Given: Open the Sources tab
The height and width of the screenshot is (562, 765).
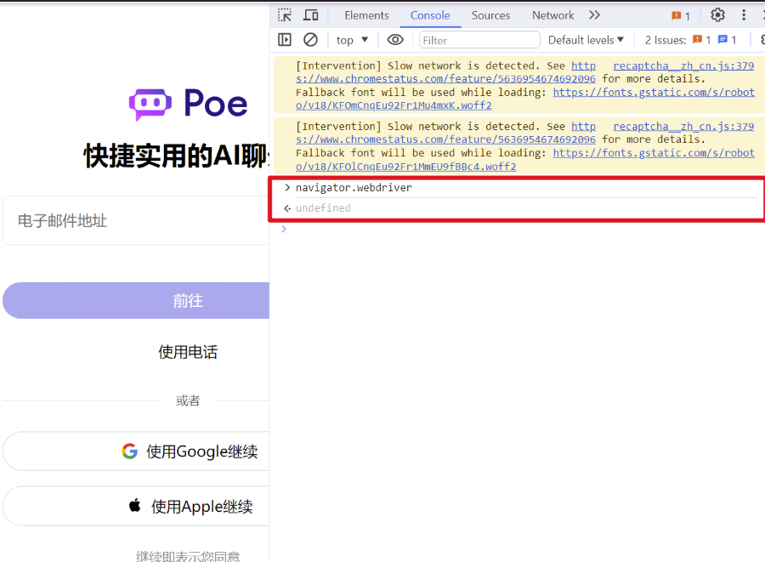Looking at the screenshot, I should point(490,15).
